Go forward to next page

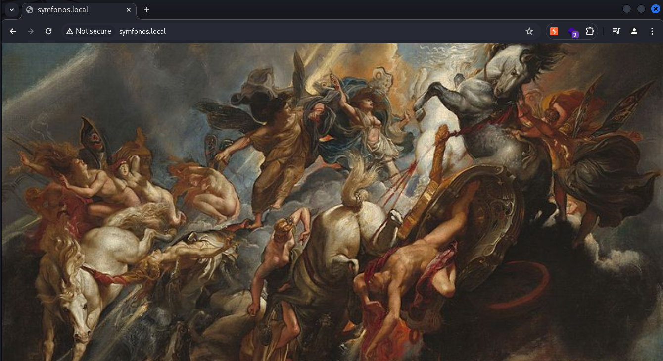tap(31, 31)
